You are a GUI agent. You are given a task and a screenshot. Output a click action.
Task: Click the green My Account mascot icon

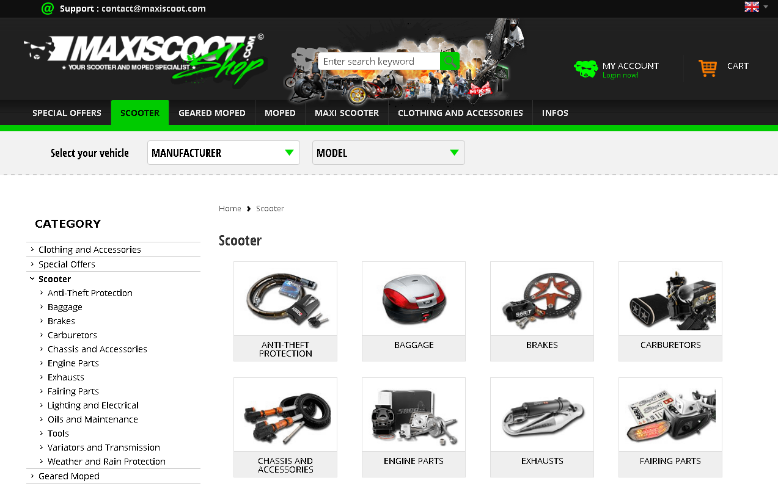(x=585, y=69)
